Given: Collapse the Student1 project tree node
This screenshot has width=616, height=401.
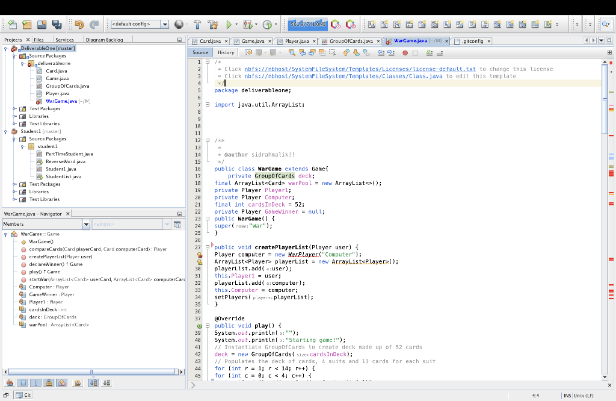Looking at the screenshot, I should pos(6,131).
